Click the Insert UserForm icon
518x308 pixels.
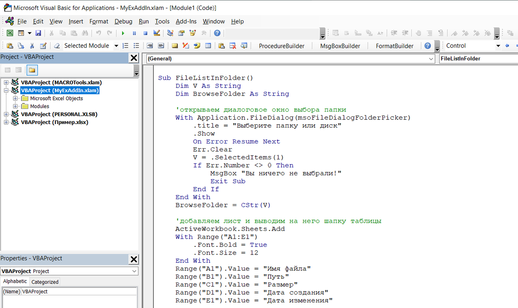21,33
